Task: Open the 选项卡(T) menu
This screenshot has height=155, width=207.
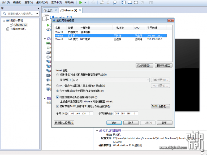Action: [56, 2]
